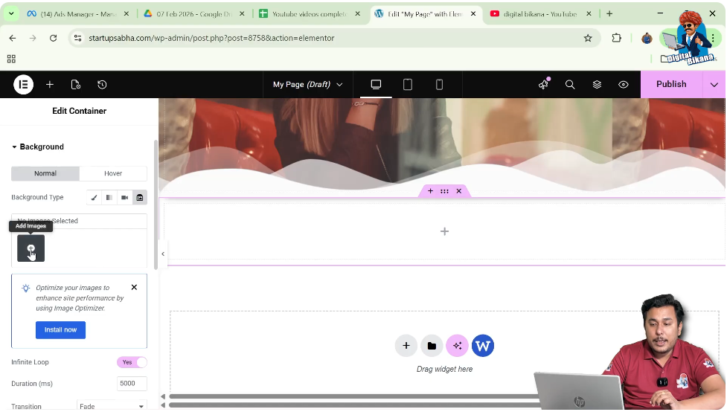
Task: Switch to the Ads Manager tab
Action: click(77, 14)
